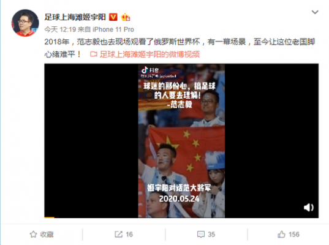Click the iPhone 11 Pro source link
329x245 pixels.
coord(113,29)
